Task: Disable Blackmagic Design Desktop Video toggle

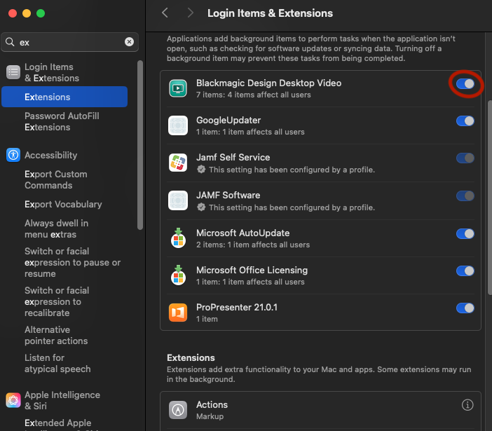Action: pos(465,84)
